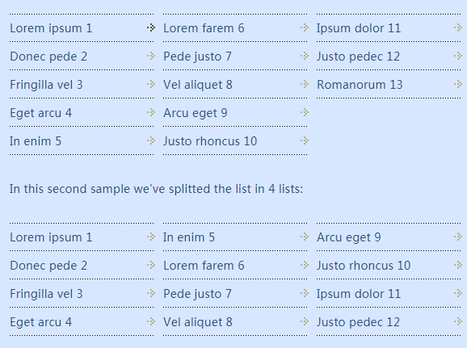Click arrow icon next to Ipsum dolor 11 in top list

[x=458, y=28]
